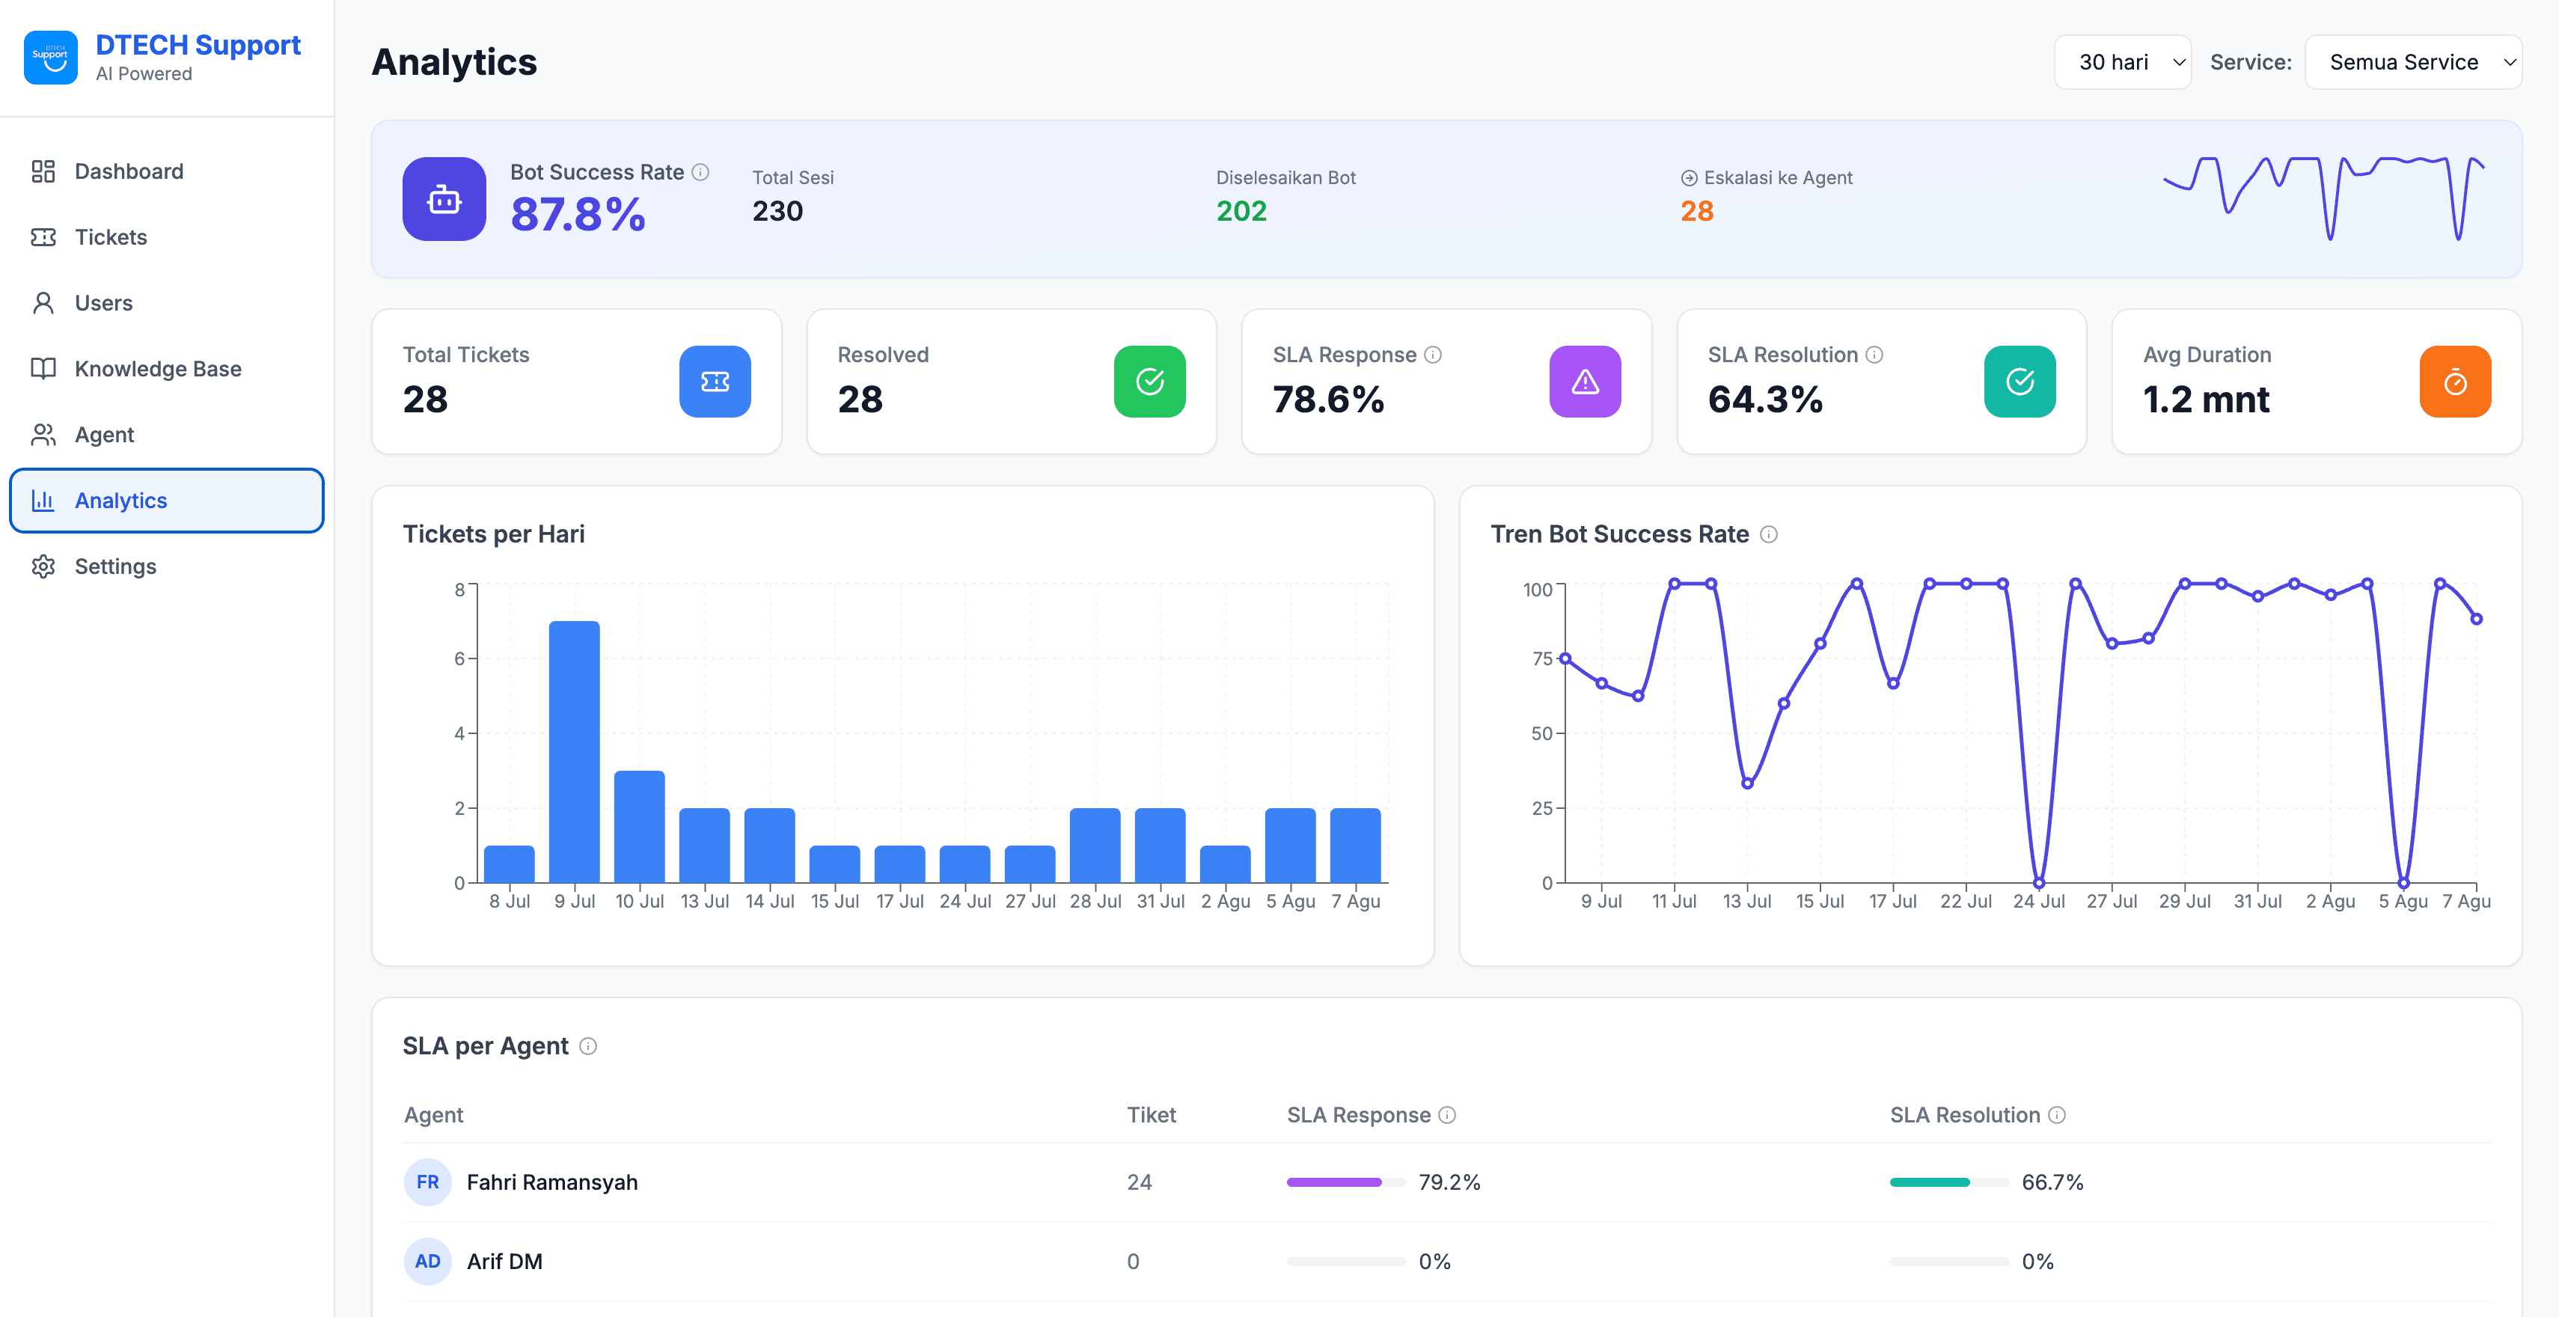Select the Fahri Ramansyah agent name
Screen dimensions: 2559x1317
coord(552,1182)
